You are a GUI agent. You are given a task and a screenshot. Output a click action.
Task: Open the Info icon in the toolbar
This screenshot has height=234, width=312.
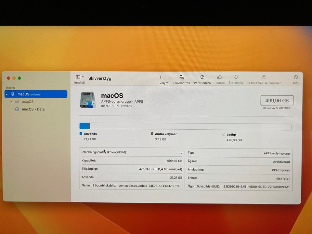coord(296,77)
